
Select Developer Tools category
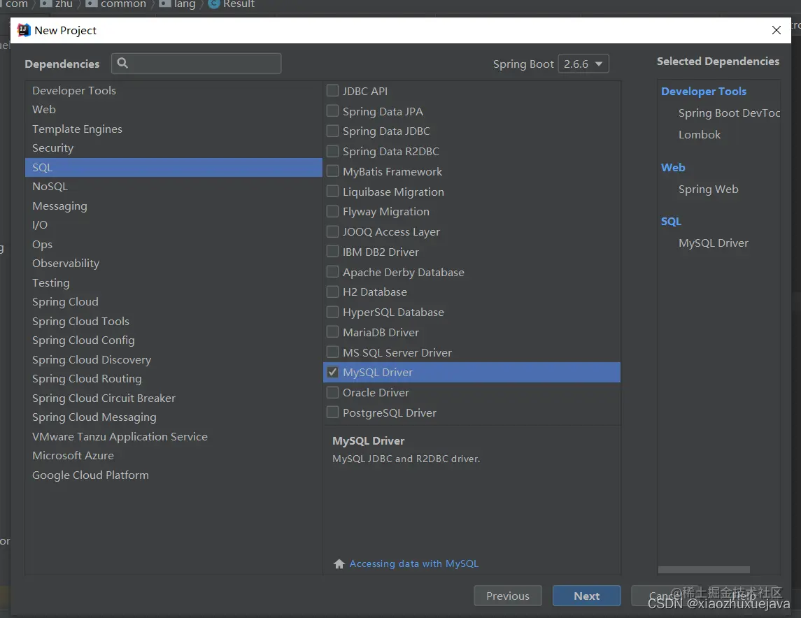(173, 90)
